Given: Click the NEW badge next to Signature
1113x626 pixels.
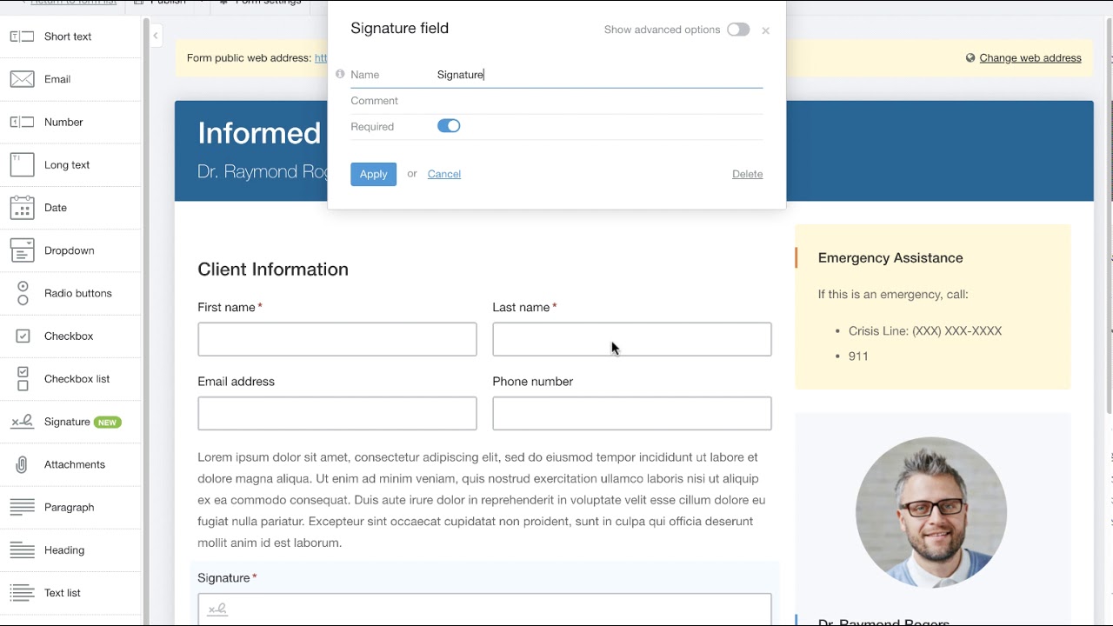Looking at the screenshot, I should click(107, 423).
